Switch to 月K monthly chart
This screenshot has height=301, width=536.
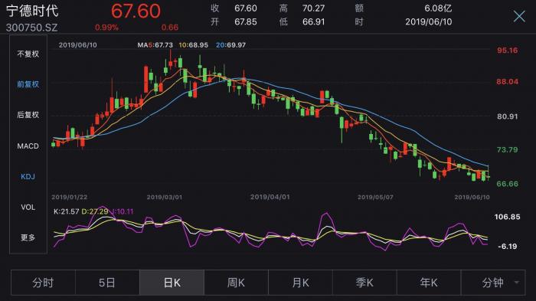[300, 283]
